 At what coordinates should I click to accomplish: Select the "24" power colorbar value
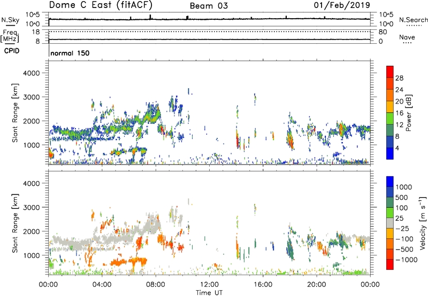tap(399, 90)
